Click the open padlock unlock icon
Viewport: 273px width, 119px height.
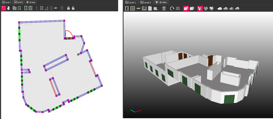click(x=73, y=8)
